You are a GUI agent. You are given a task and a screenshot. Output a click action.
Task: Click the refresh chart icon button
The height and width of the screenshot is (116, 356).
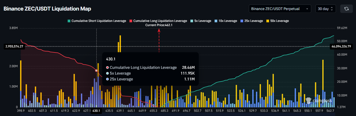coord(346,9)
